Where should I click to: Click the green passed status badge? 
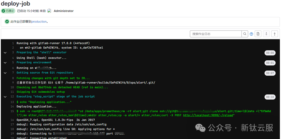(x=8, y=11)
